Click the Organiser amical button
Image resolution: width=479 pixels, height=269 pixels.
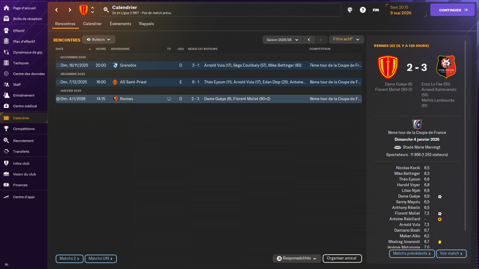tap(342, 258)
